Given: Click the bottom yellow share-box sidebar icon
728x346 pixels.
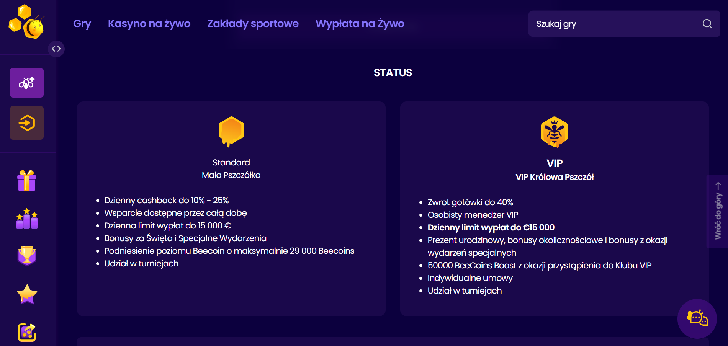Looking at the screenshot, I should point(27,332).
